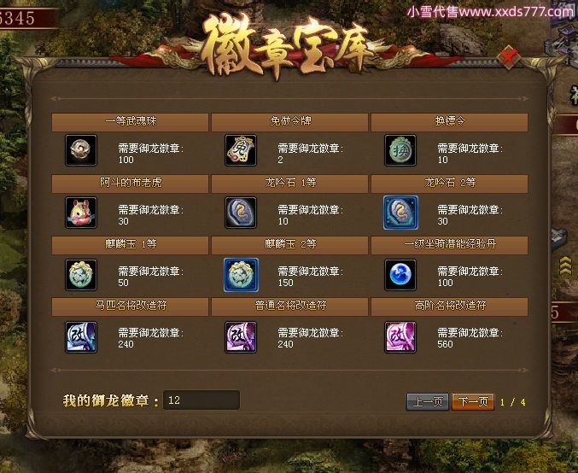The height and width of the screenshot is (473, 578).
Task: Select the 麒麟玉 2等 jade icon
Action: pos(241,275)
